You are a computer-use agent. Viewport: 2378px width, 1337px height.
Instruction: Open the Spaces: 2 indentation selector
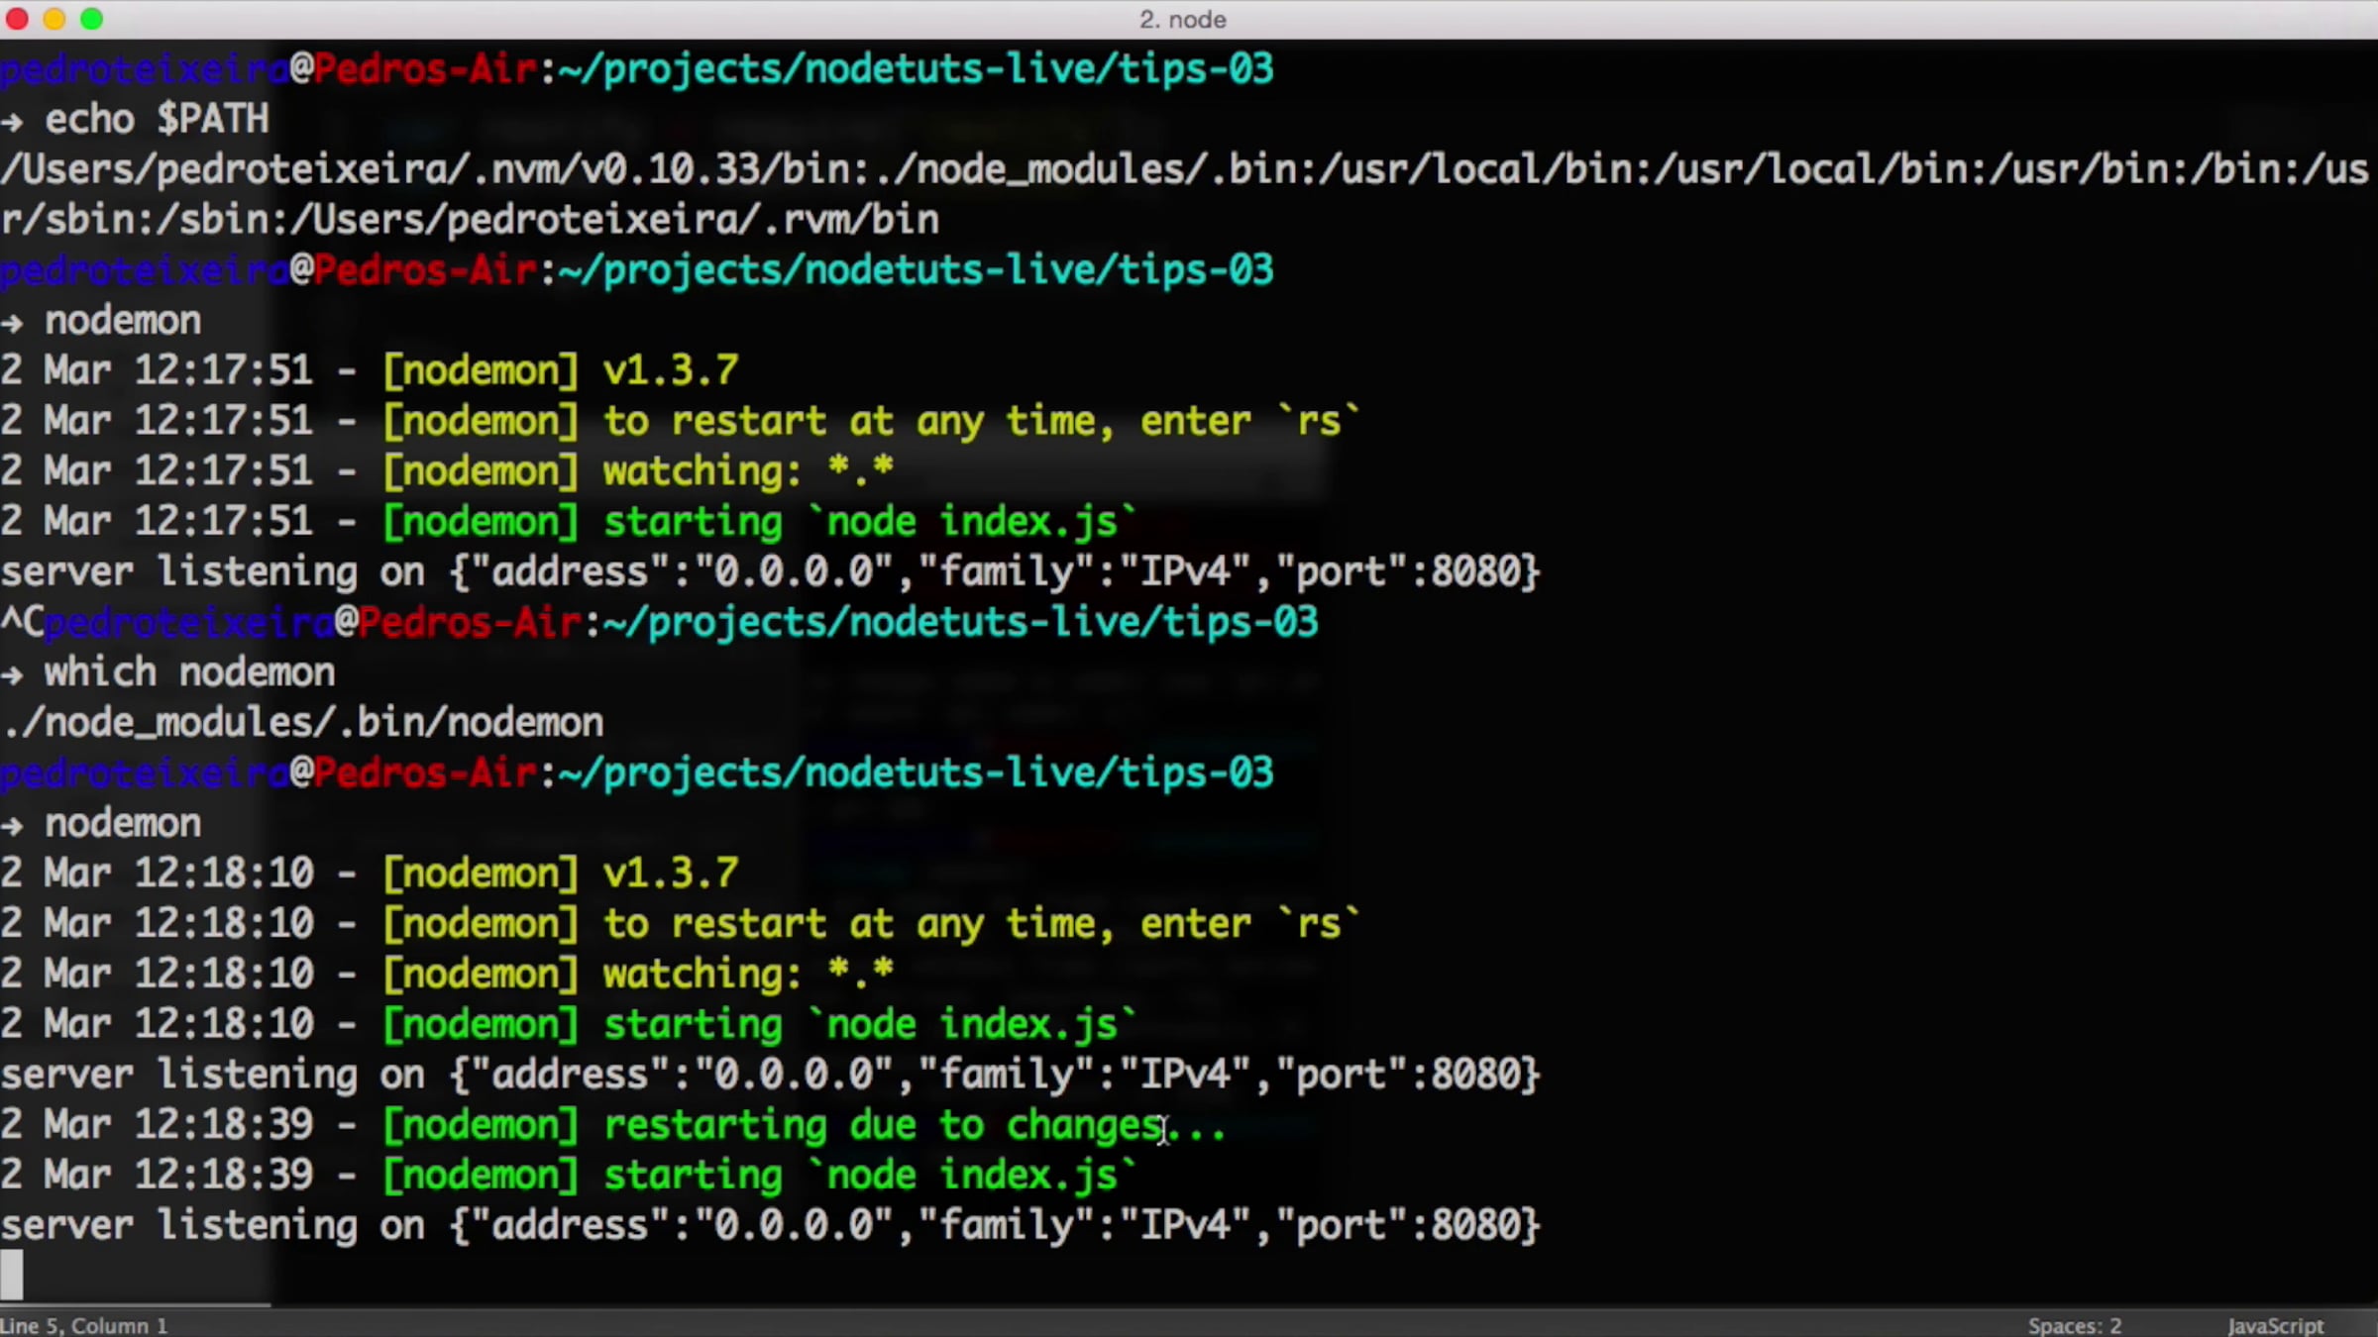[2074, 1325]
